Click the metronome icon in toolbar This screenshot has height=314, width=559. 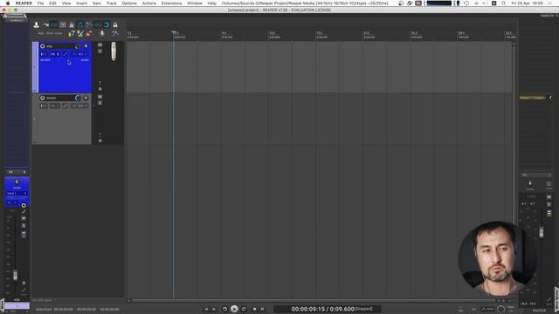point(72,24)
